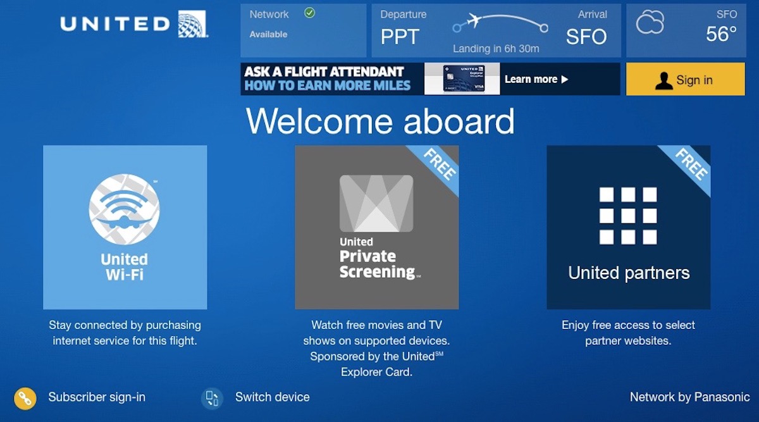The image size is (759, 422).
Task: Click the United partners grid icon
Action: pos(628,216)
